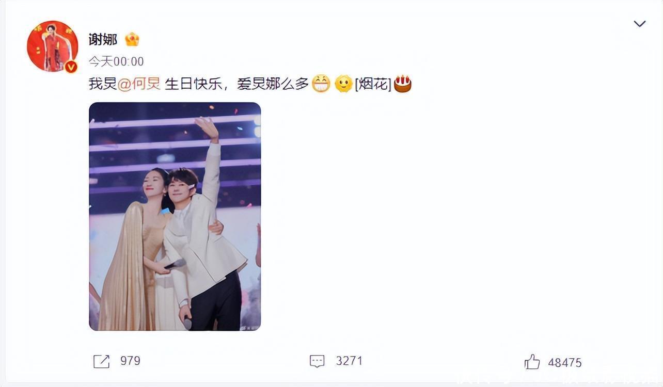
Task: Click the repost arrow icon
Action: coord(101,361)
